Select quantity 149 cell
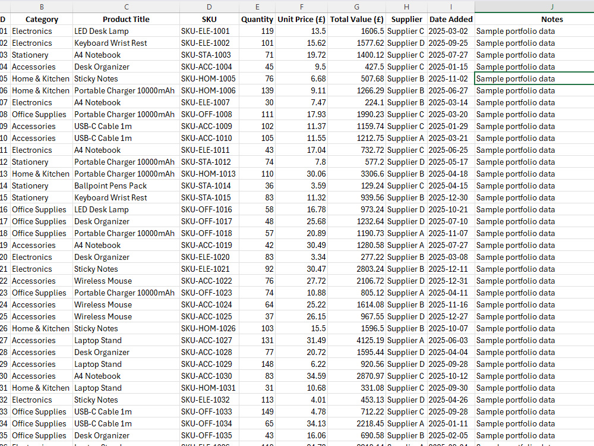This screenshot has width=594, height=446. [257, 412]
